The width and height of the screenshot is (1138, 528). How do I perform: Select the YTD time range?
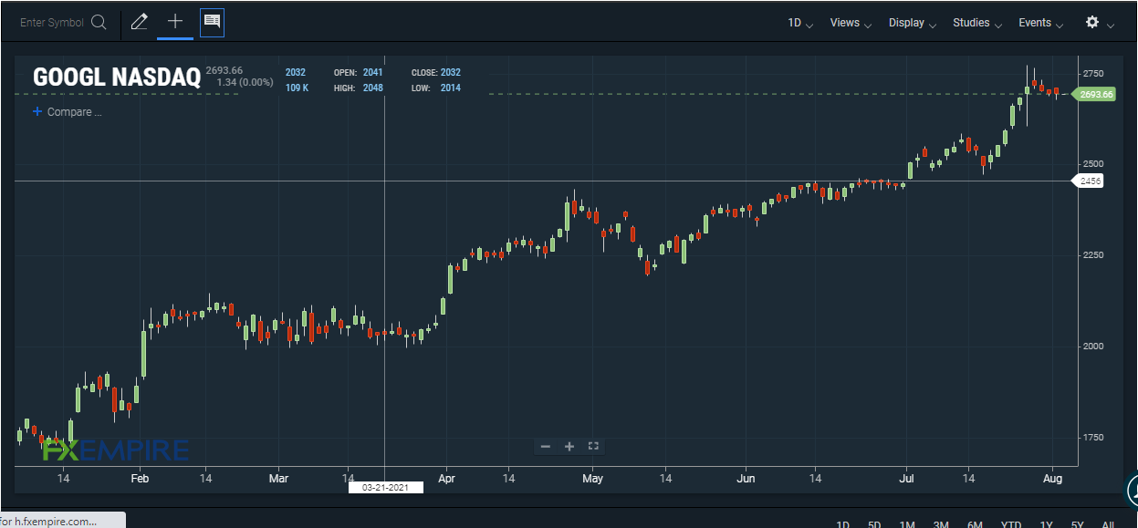pyautogui.click(x=1010, y=523)
